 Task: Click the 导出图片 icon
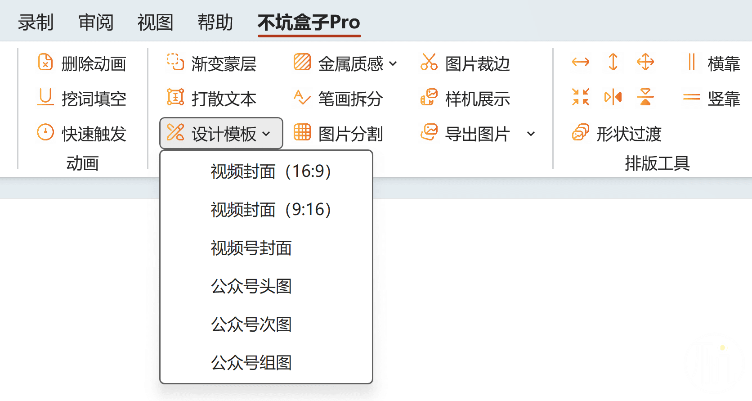(x=429, y=132)
